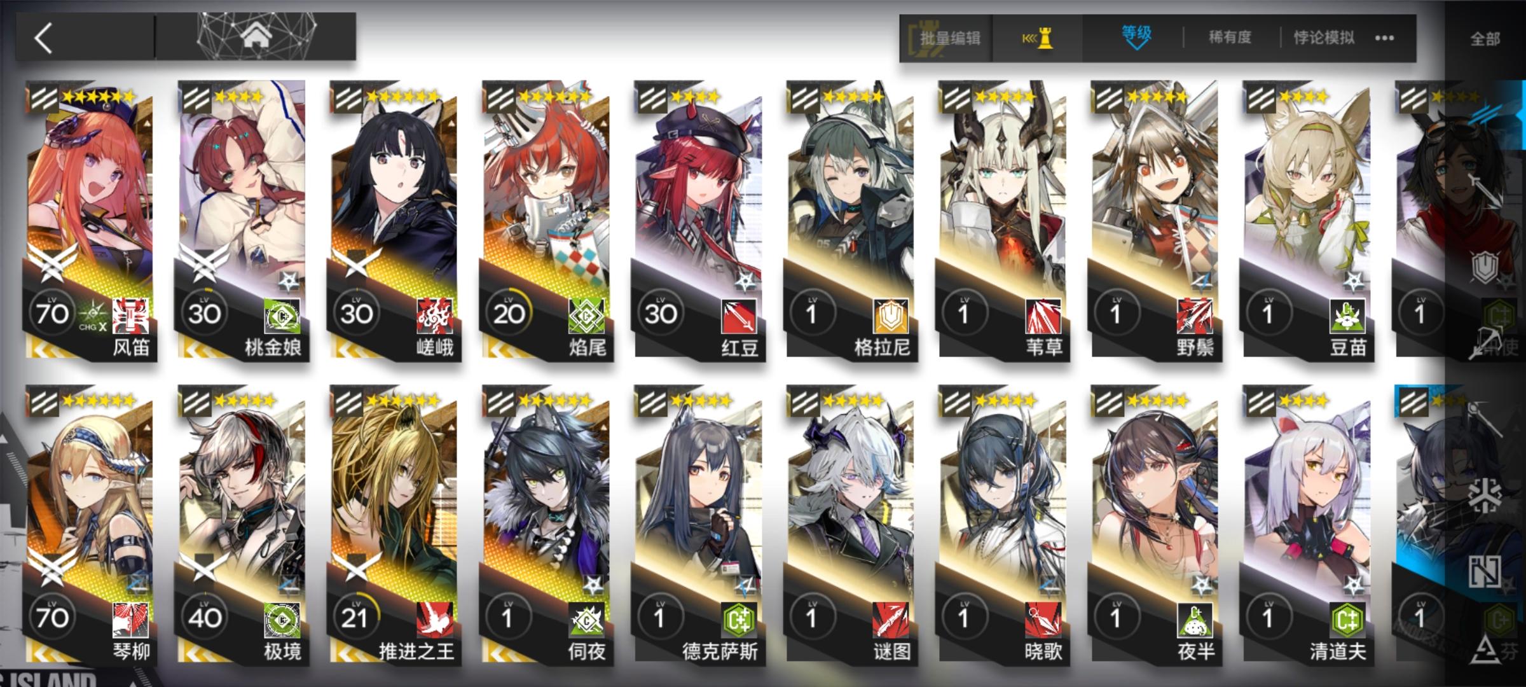The image size is (1526, 687).
Task: Expand the three-line menu on 风笛 card
Action: pyautogui.click(x=43, y=99)
